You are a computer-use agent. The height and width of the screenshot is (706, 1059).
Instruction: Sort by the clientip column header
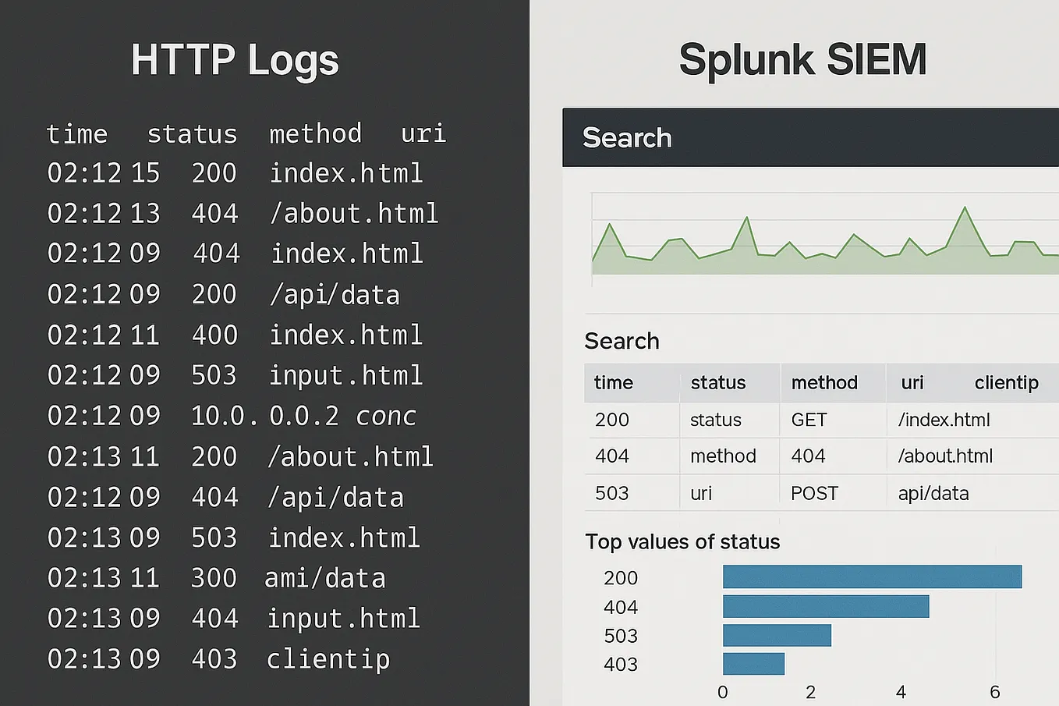1006,382
